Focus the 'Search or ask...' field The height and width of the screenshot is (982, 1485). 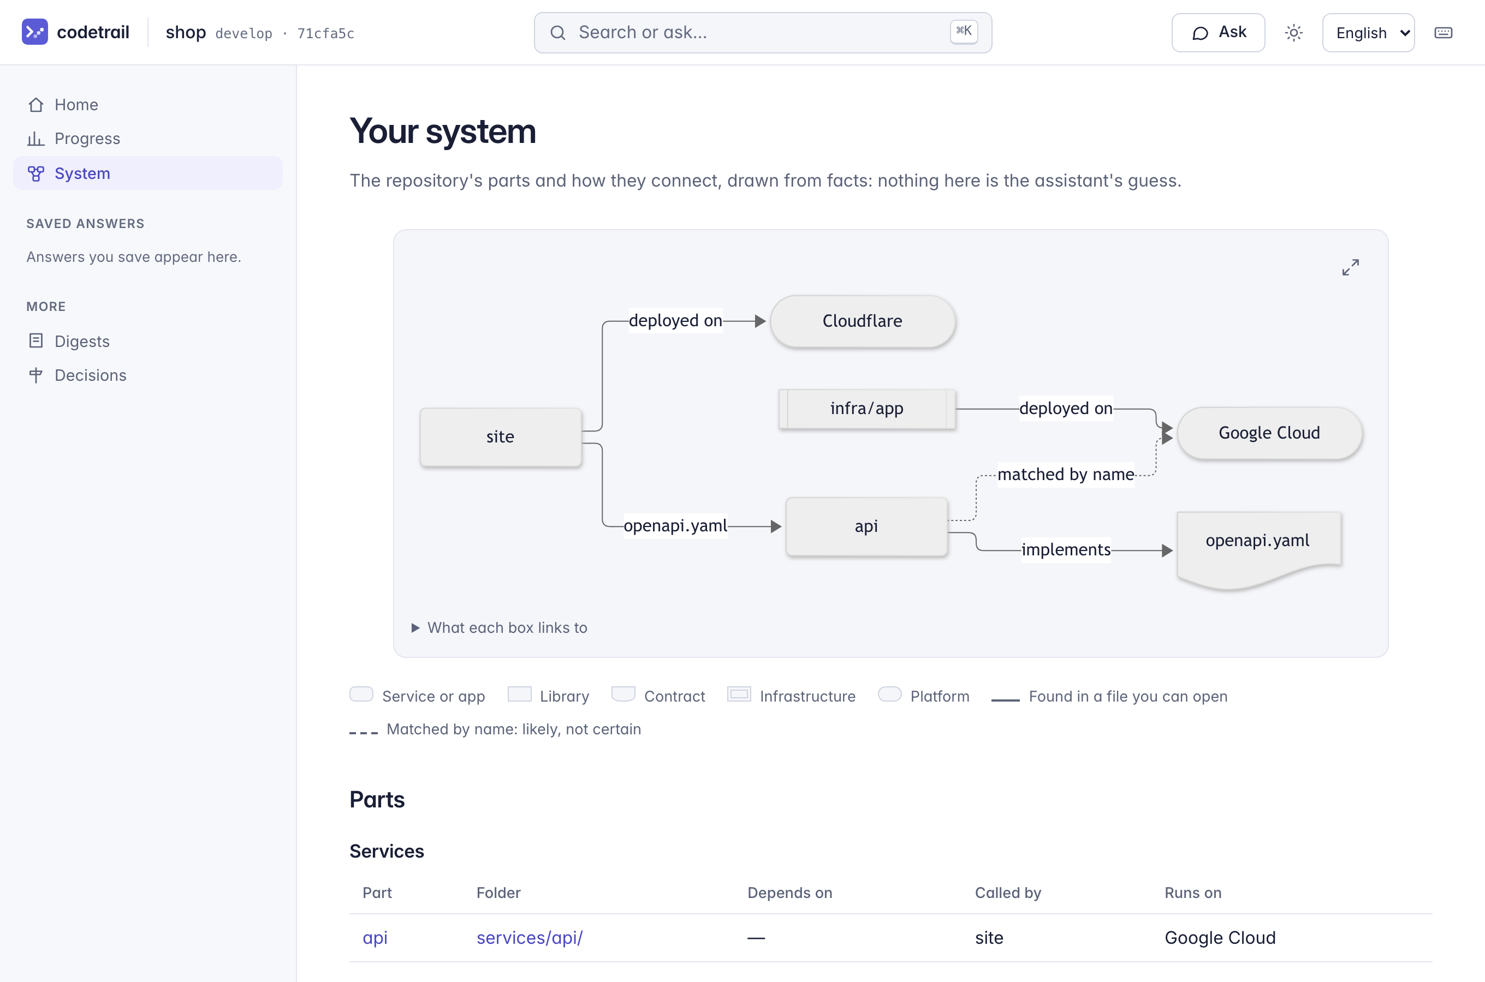pos(763,33)
